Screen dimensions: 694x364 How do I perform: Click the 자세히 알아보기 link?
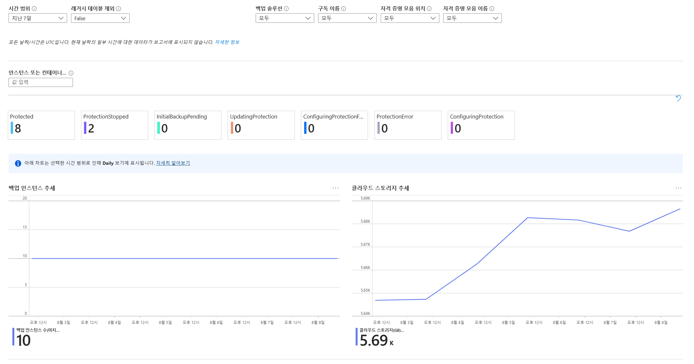click(173, 163)
